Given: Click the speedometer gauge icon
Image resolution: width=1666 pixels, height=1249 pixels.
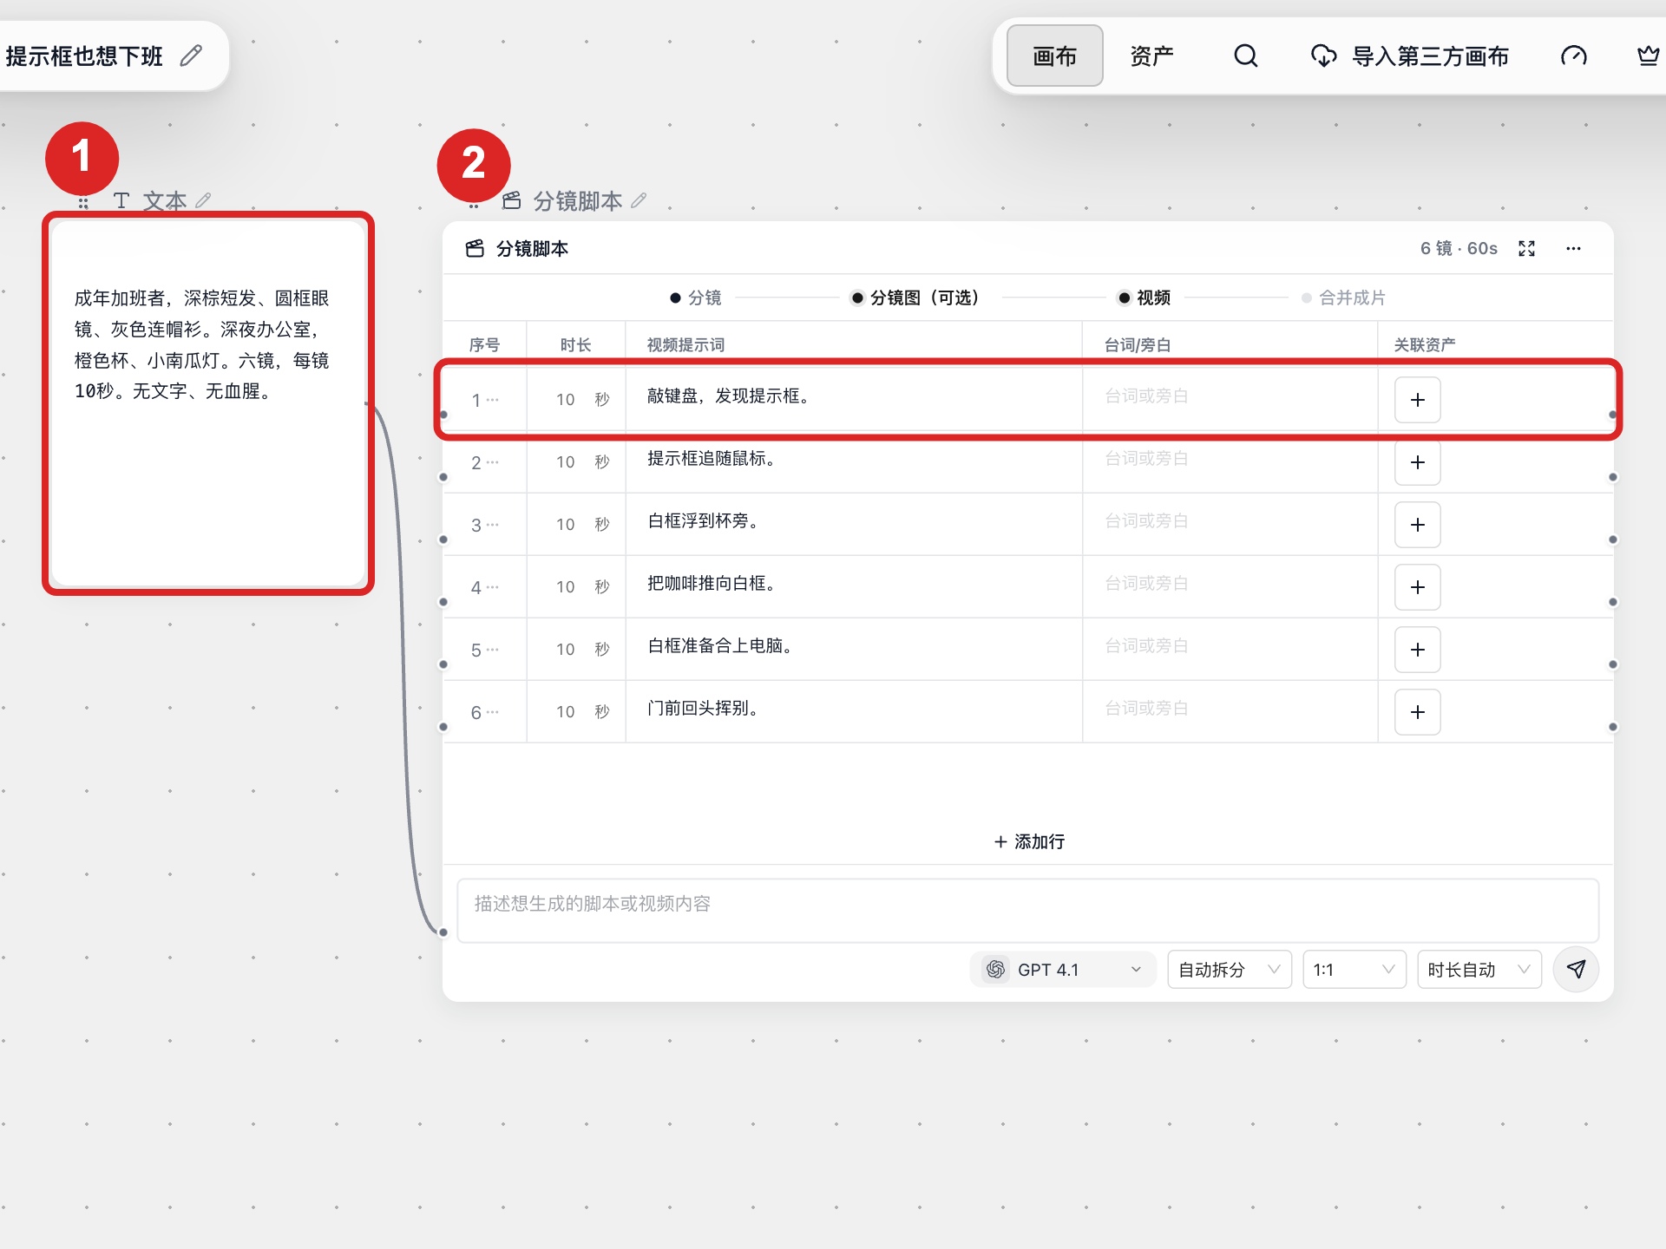Looking at the screenshot, I should [1573, 56].
